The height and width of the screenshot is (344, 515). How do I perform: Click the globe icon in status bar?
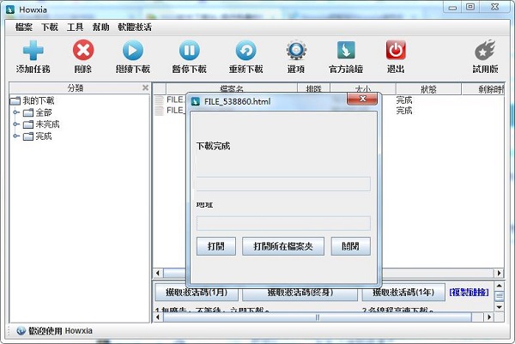[21, 330]
